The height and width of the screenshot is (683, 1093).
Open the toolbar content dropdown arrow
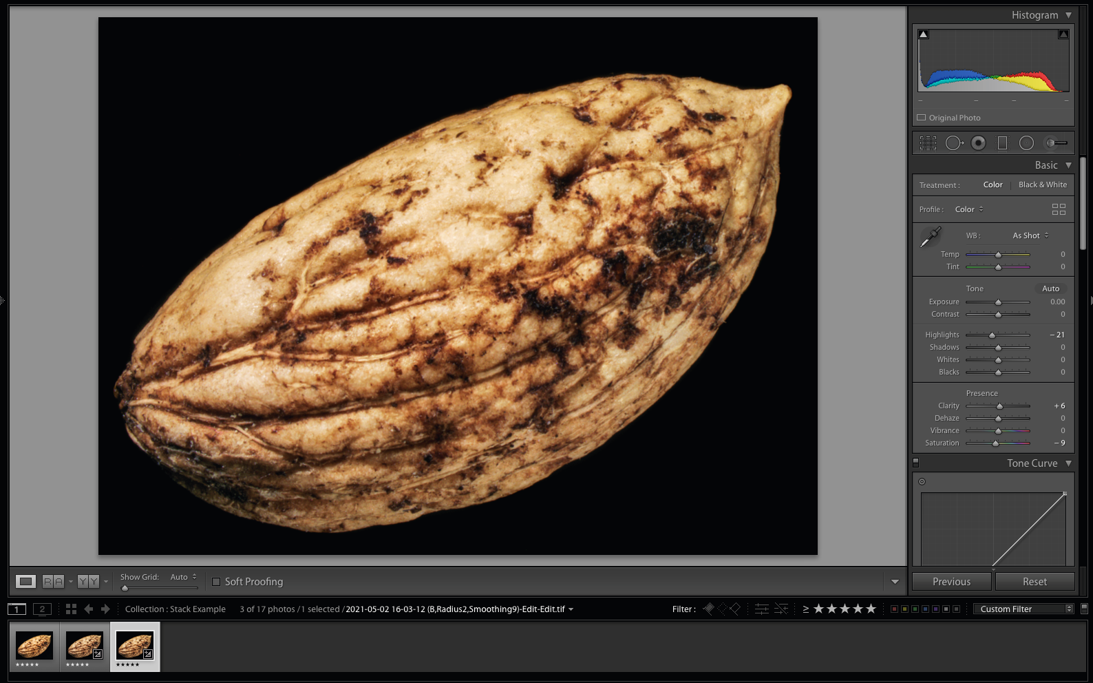pyautogui.click(x=895, y=582)
